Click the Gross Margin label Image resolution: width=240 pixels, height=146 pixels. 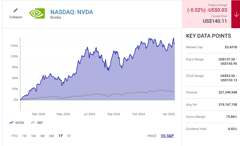pos(196,117)
